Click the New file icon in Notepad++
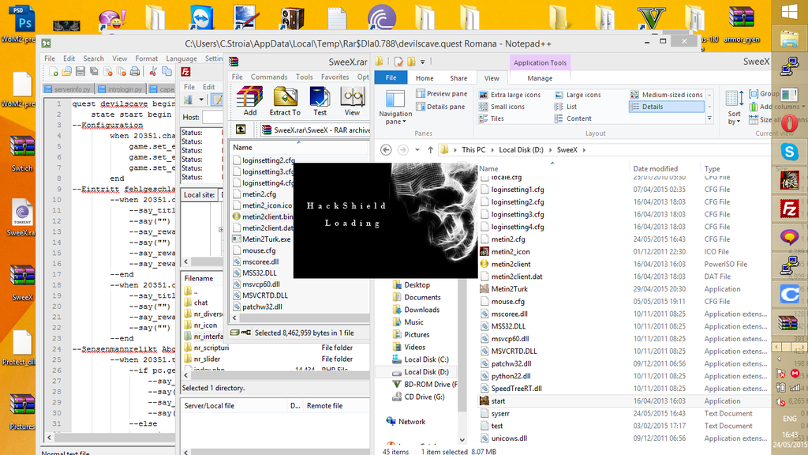Screen dimensions: 808x455 [x=54, y=72]
